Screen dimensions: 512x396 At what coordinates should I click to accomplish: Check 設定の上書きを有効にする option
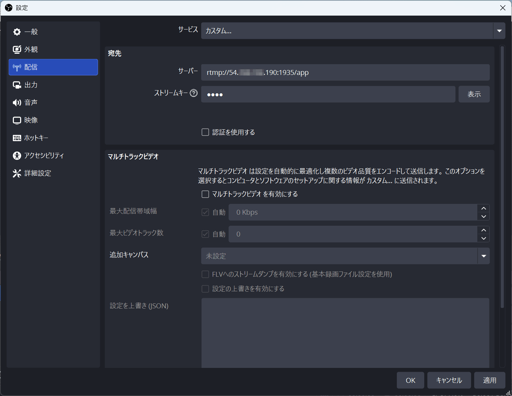205,289
